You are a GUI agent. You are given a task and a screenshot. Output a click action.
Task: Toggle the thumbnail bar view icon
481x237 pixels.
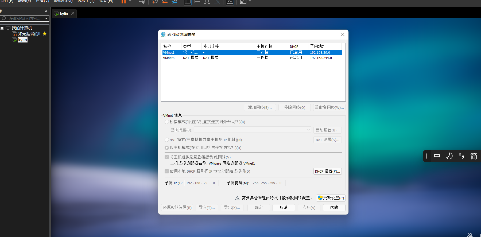click(197, 2)
